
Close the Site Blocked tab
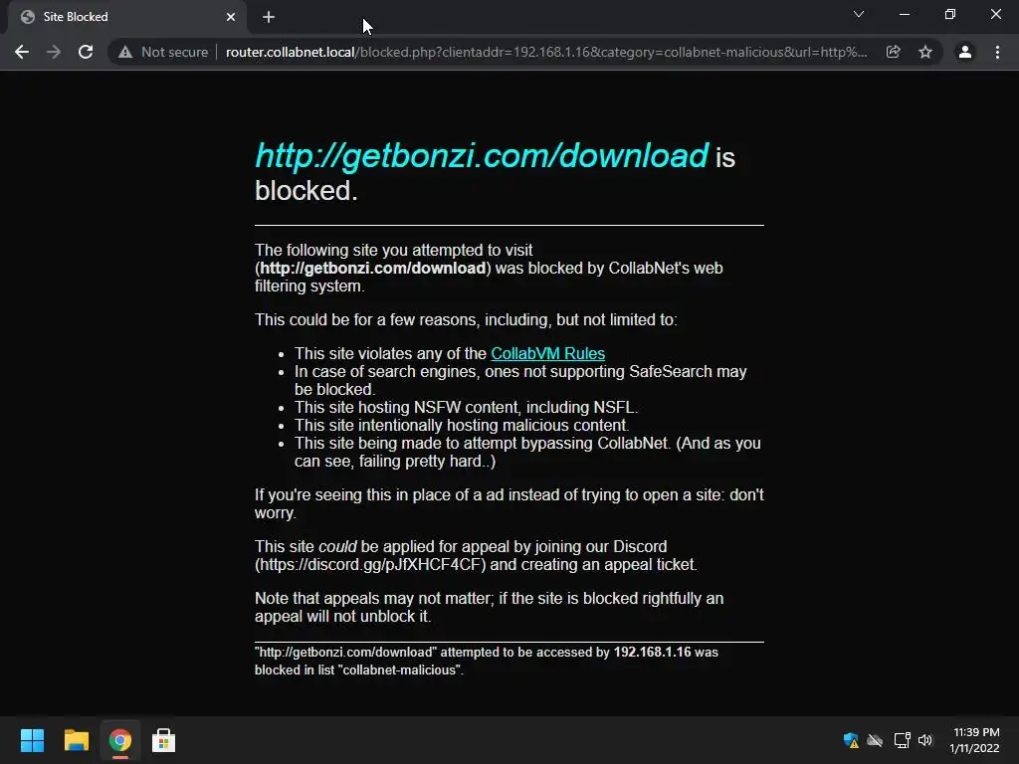pyautogui.click(x=231, y=18)
